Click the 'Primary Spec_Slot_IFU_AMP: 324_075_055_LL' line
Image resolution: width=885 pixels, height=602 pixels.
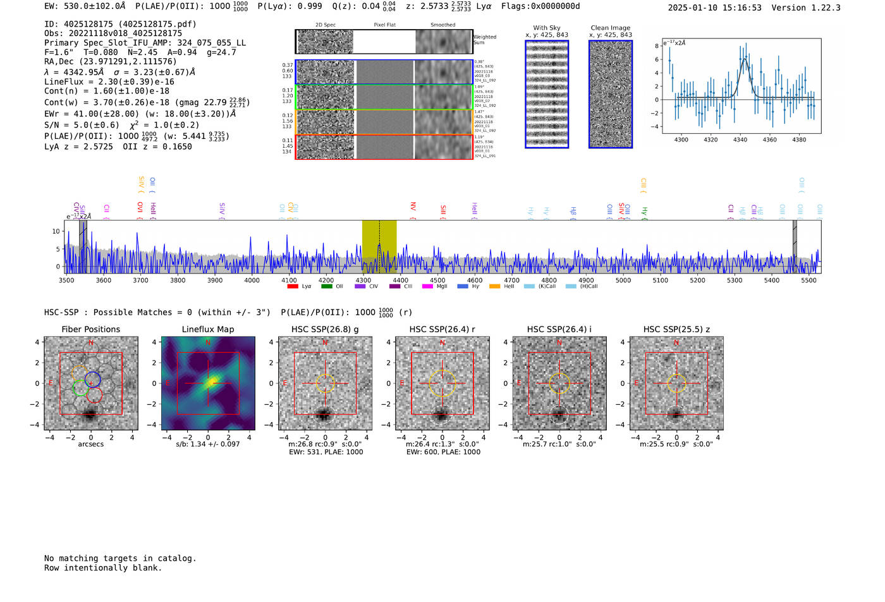click(x=145, y=43)
